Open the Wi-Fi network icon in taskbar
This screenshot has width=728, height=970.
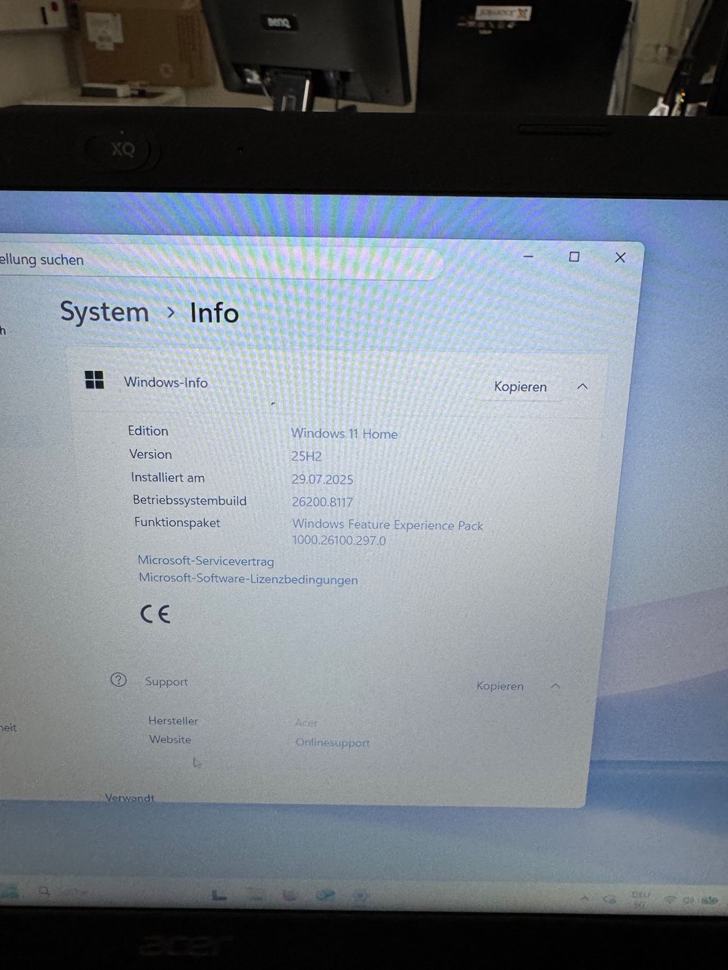669,900
